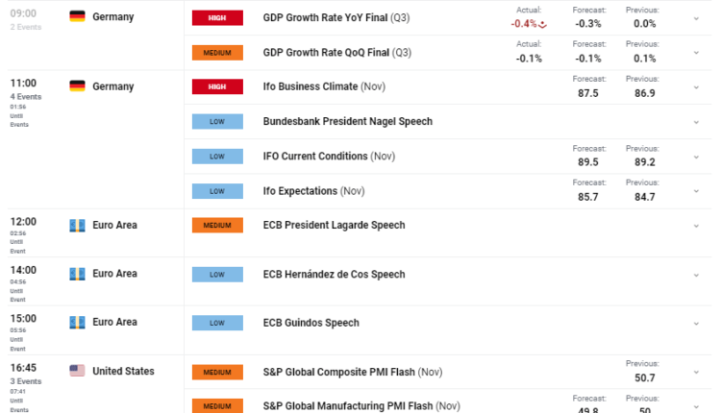Click the Germany flag beside 11:00
Screen dimensions: 721x413
coord(78,86)
